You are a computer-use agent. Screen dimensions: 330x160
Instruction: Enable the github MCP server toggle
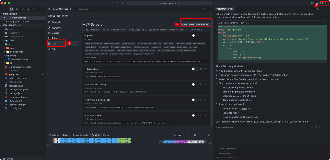195,36
